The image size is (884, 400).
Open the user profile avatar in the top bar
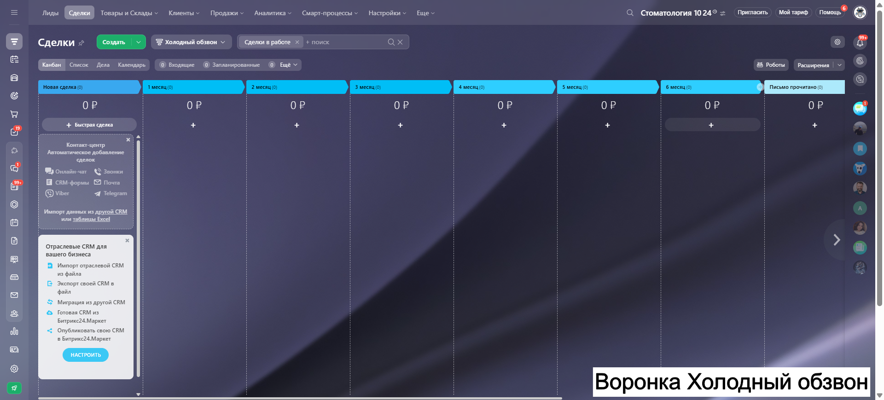[x=860, y=12]
